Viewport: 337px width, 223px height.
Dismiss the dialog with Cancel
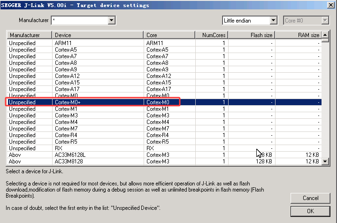click(310, 198)
